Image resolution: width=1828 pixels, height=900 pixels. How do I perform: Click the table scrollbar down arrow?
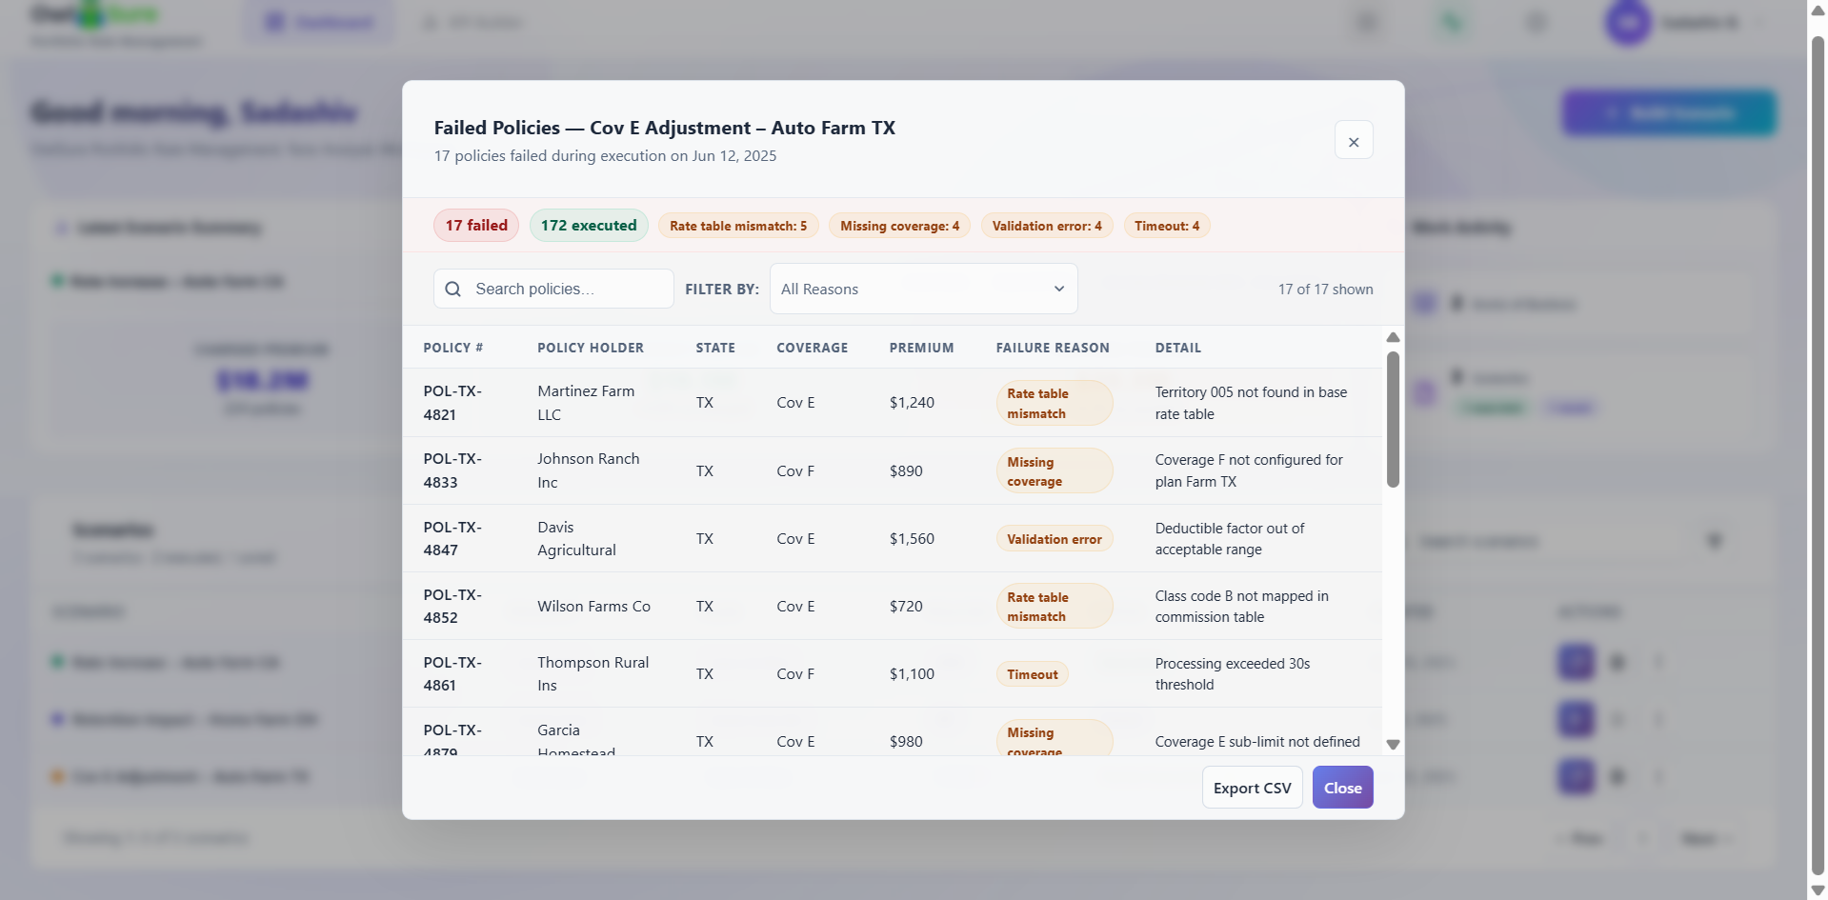pos(1393,745)
